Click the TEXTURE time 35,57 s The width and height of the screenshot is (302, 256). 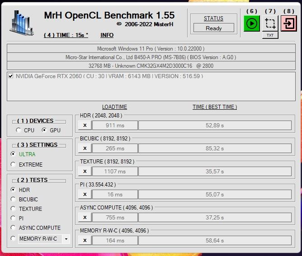point(215,172)
